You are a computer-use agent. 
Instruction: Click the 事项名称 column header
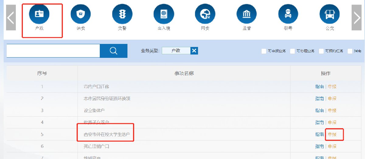184,73
